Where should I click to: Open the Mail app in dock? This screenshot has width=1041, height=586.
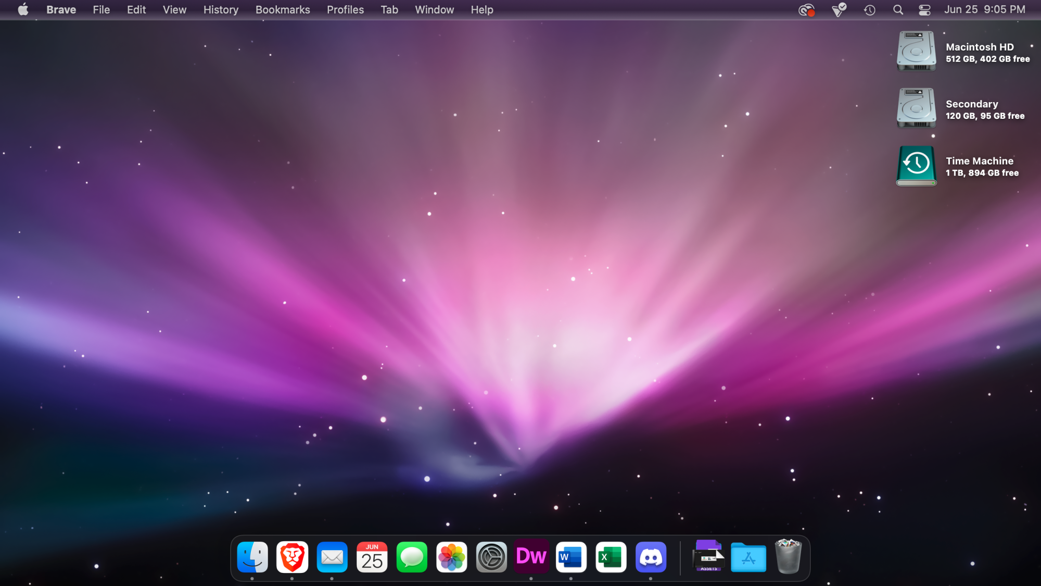click(332, 557)
